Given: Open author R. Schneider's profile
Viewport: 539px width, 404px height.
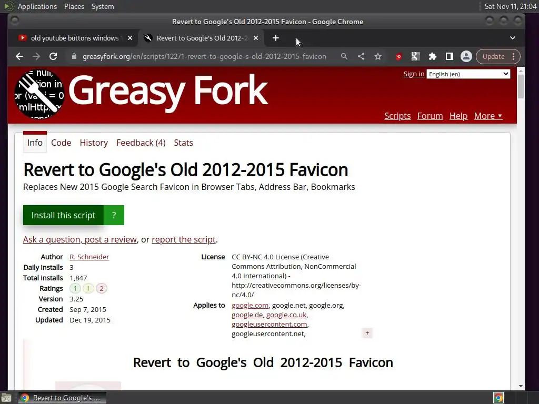Looking at the screenshot, I should 89,257.
